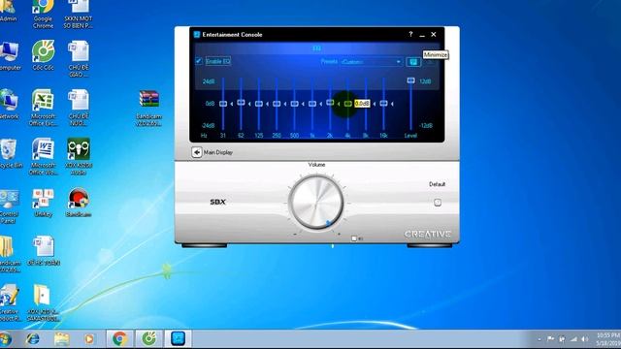The image size is (621, 349).
Task: Click the reset arrow beside 500 Hz slider
Action: (303, 104)
